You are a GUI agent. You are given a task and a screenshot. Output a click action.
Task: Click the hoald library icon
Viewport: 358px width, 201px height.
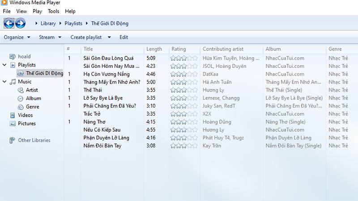click(13, 57)
